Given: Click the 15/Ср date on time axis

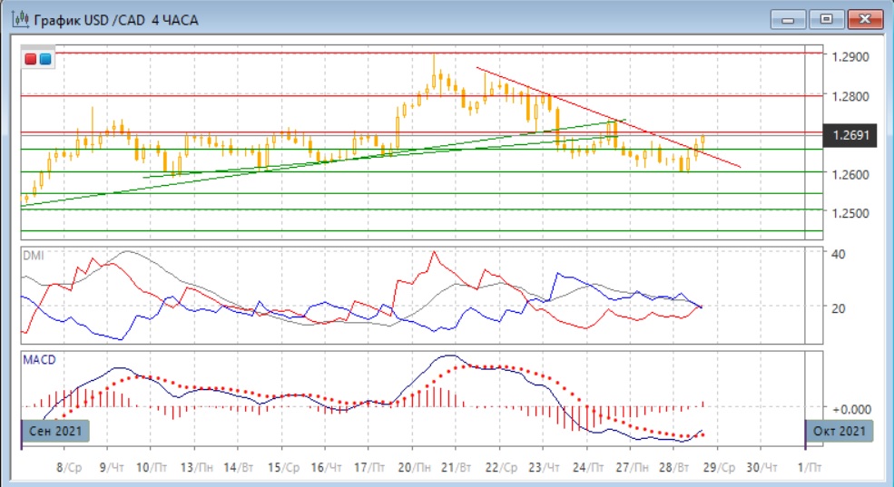Looking at the screenshot, I should click(287, 468).
